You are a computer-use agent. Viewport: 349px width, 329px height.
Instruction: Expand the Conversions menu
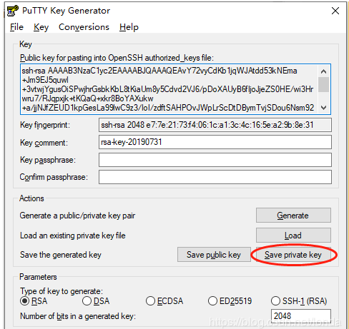(x=84, y=27)
